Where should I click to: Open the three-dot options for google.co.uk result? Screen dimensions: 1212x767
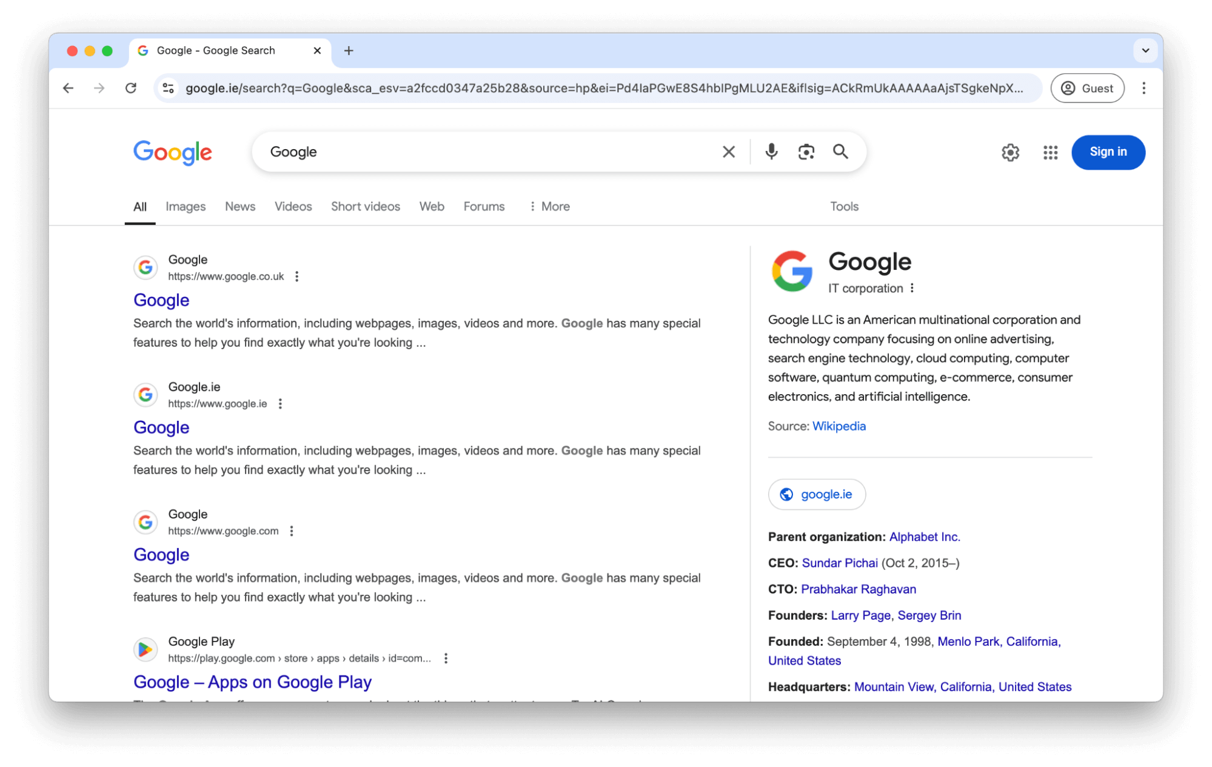coord(296,276)
